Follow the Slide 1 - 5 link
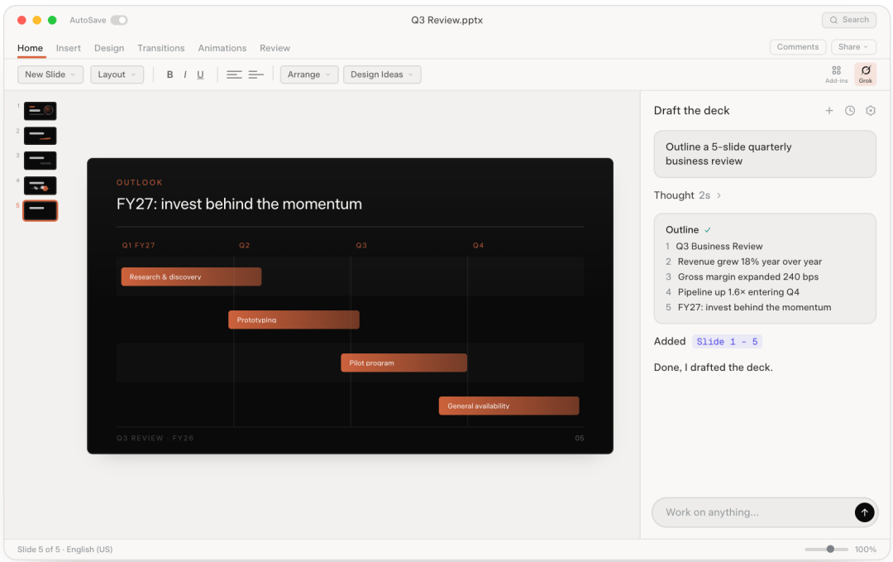The image size is (893, 562). tap(727, 341)
